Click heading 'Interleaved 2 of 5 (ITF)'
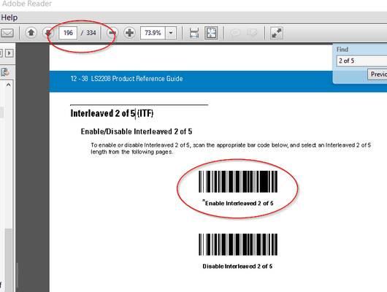The image size is (387, 292). (112, 114)
